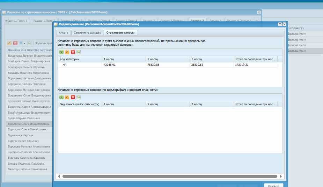
Task: Click scrollbar right arrow in edit dialog
Action: pos(281,176)
